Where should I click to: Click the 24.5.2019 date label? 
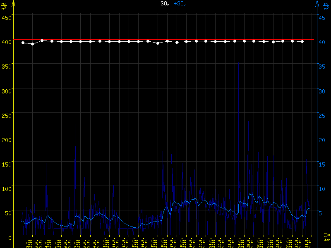(x=240, y=241)
